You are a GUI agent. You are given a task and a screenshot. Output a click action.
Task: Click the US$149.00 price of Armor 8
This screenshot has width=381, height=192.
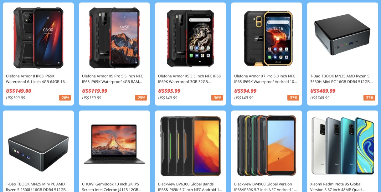point(19,91)
